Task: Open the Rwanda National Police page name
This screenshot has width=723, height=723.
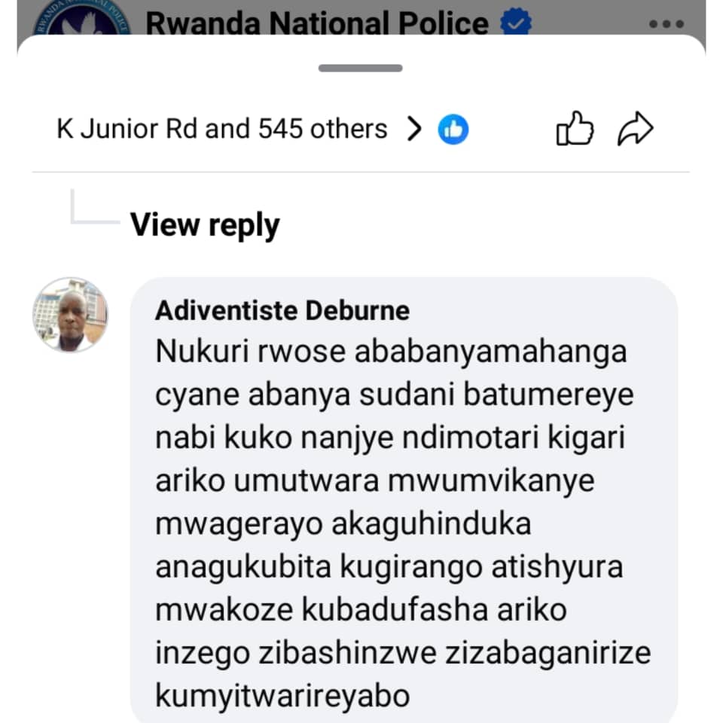Action: point(316,23)
